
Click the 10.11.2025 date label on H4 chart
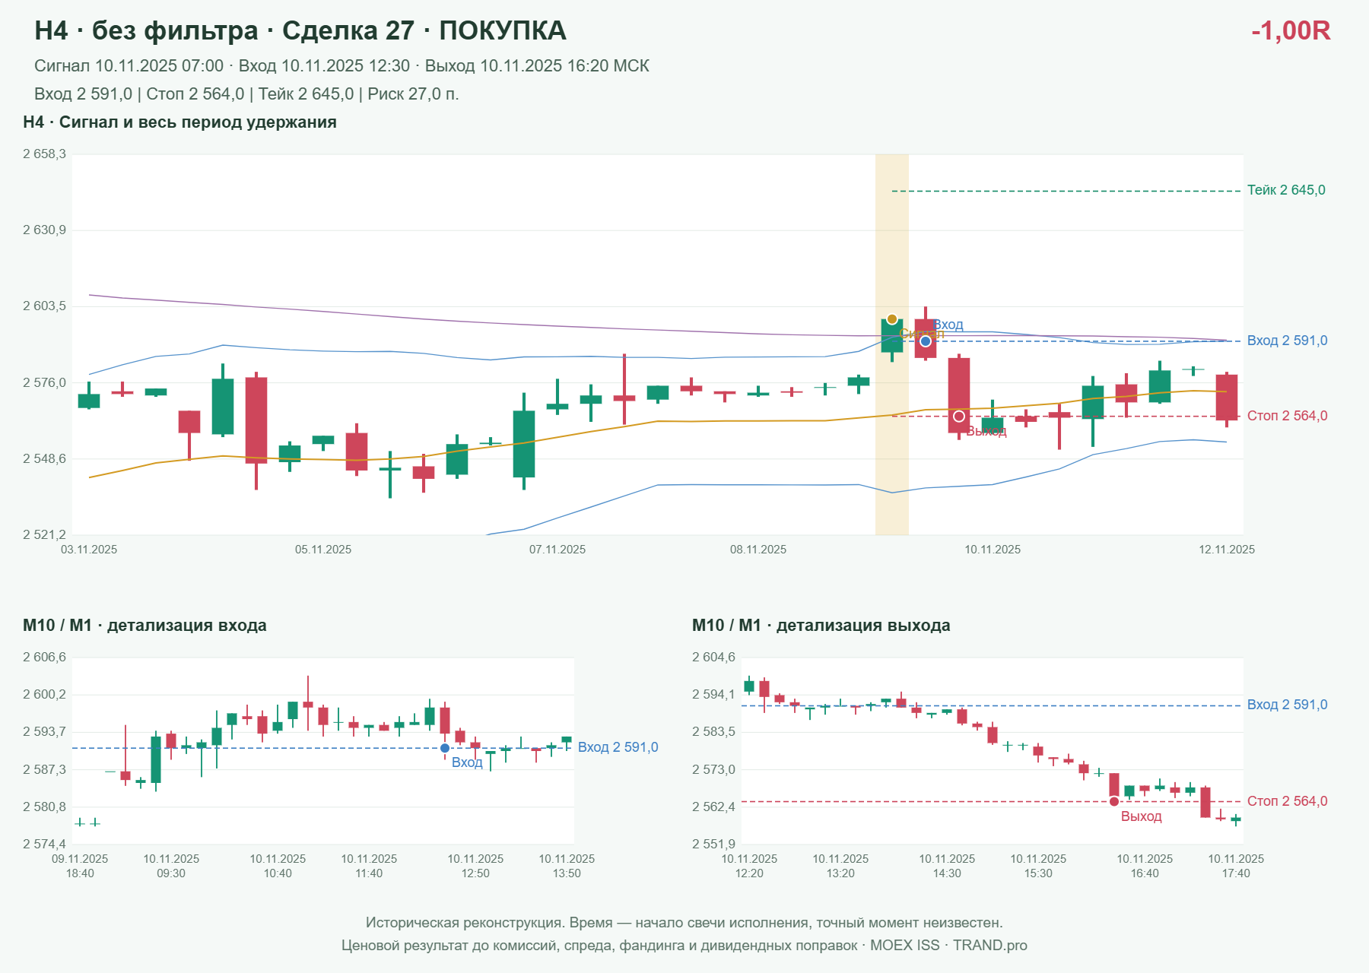[x=993, y=550]
